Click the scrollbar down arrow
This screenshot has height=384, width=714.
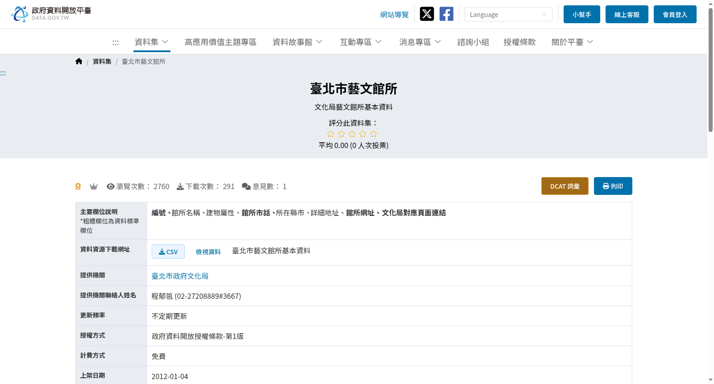pos(710,380)
